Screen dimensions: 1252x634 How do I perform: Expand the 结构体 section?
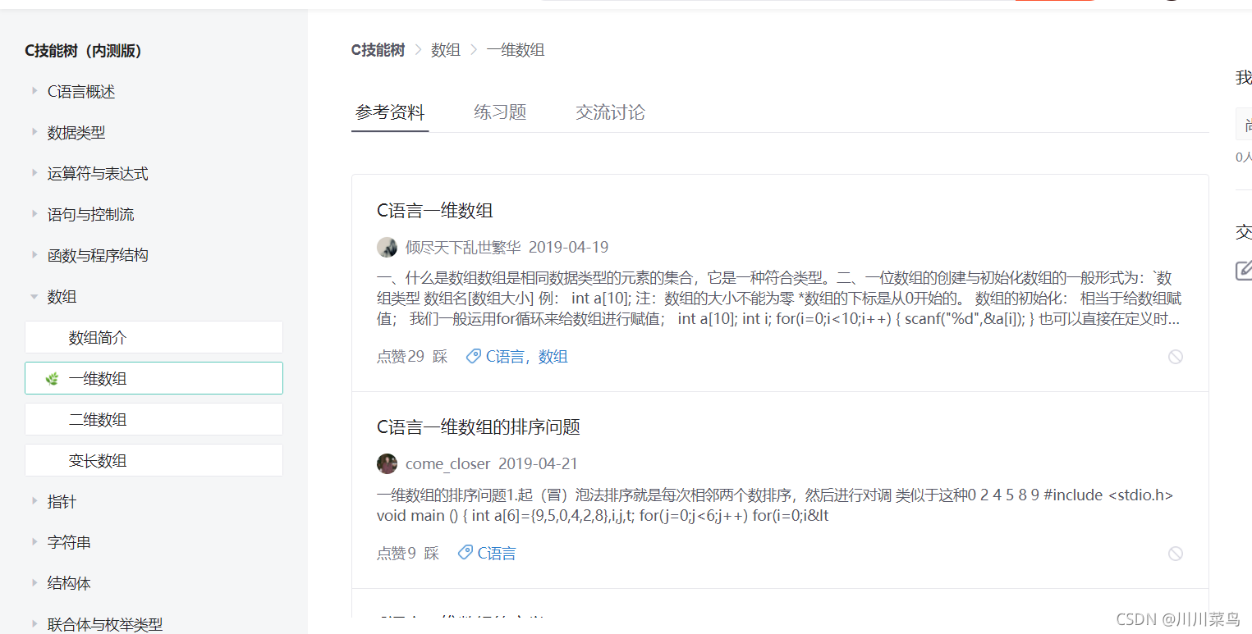[34, 583]
